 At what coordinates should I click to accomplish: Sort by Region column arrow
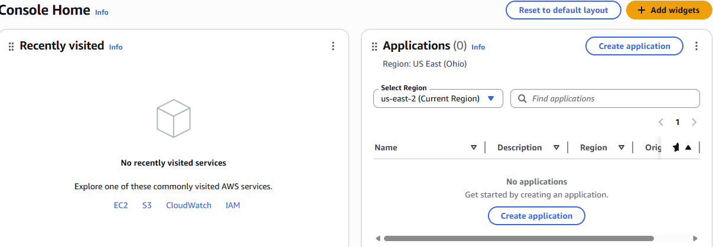click(x=621, y=147)
